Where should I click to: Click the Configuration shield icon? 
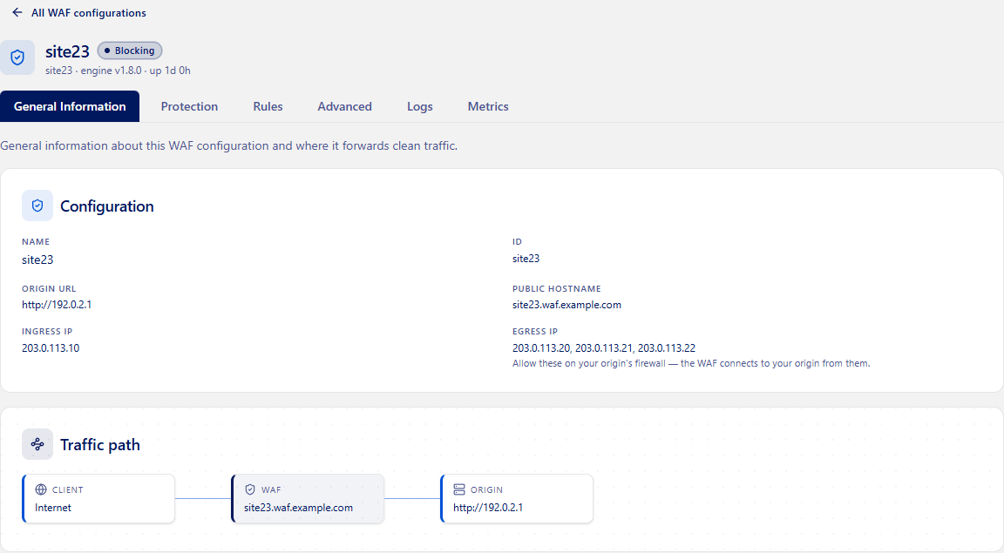[37, 206]
